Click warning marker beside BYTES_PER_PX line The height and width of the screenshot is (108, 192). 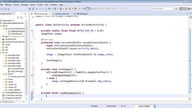pos(32,31)
